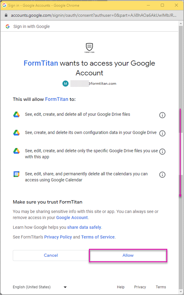View info icon for Google Calendar permission
The width and height of the screenshot is (184, 295).
click(x=162, y=175)
